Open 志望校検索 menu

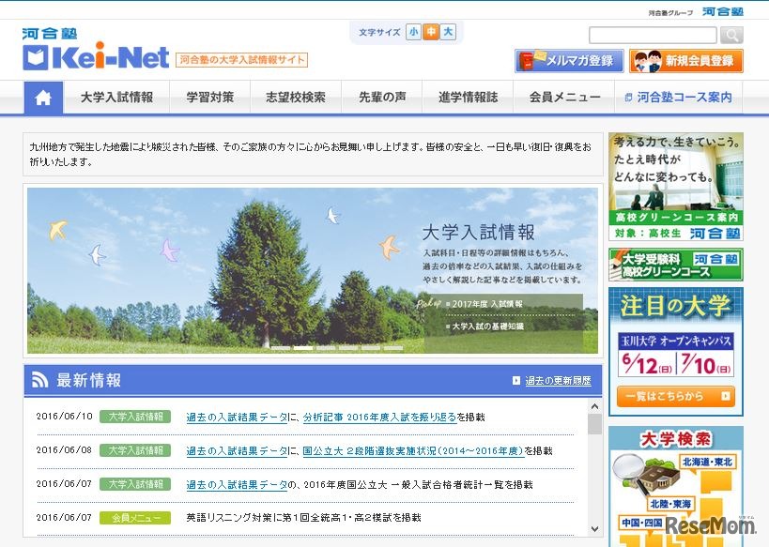click(x=296, y=97)
